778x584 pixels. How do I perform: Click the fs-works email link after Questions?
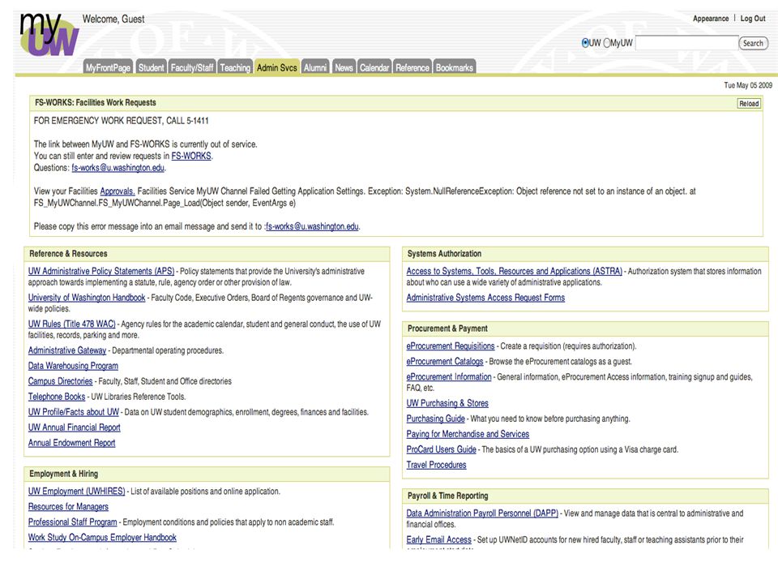(x=118, y=168)
